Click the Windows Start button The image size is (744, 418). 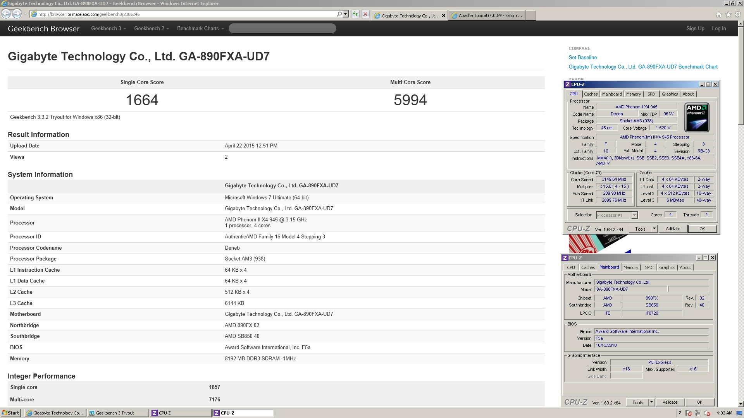tap(10, 413)
